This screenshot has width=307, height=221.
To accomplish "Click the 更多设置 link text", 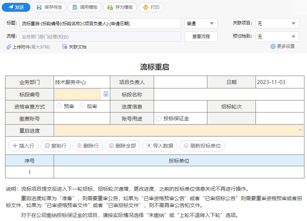I will click(x=286, y=46).
